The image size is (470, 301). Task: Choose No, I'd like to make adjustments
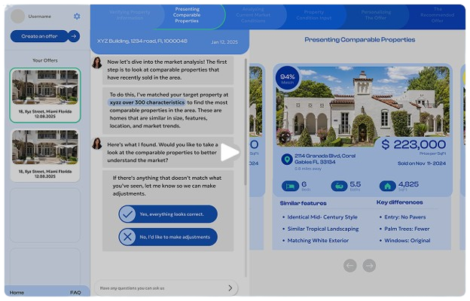pyautogui.click(x=168, y=237)
